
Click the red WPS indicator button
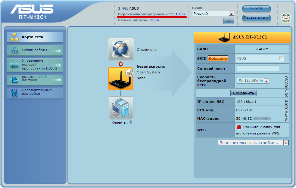(239, 127)
